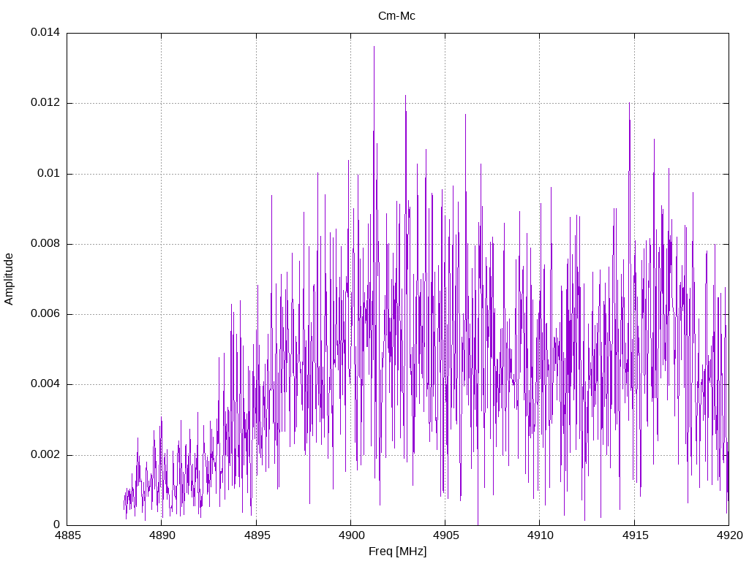The width and height of the screenshot is (749, 561).
Task: Click the x-axis tick label 4895
Action: (257, 535)
